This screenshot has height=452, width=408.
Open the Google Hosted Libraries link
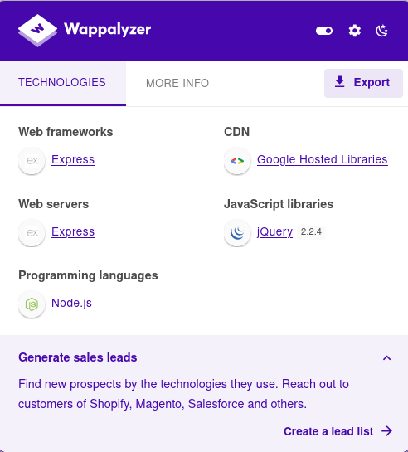(323, 159)
